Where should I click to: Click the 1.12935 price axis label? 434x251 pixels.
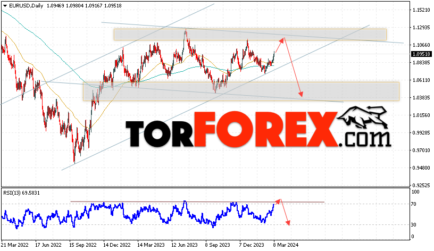click(x=421, y=28)
